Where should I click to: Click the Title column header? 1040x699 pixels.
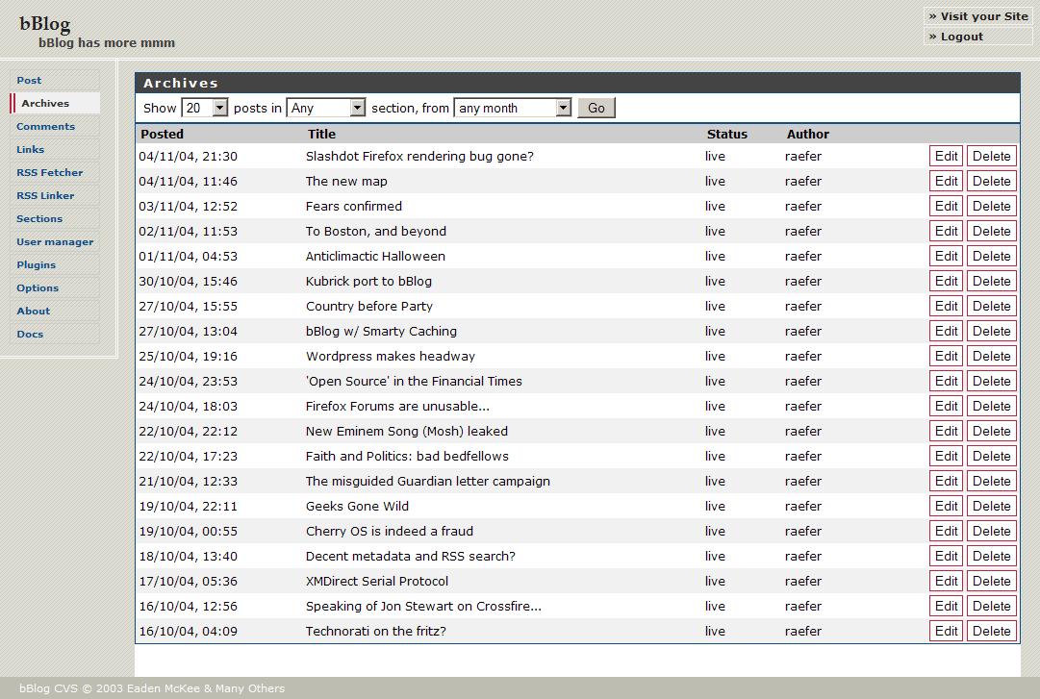click(321, 134)
